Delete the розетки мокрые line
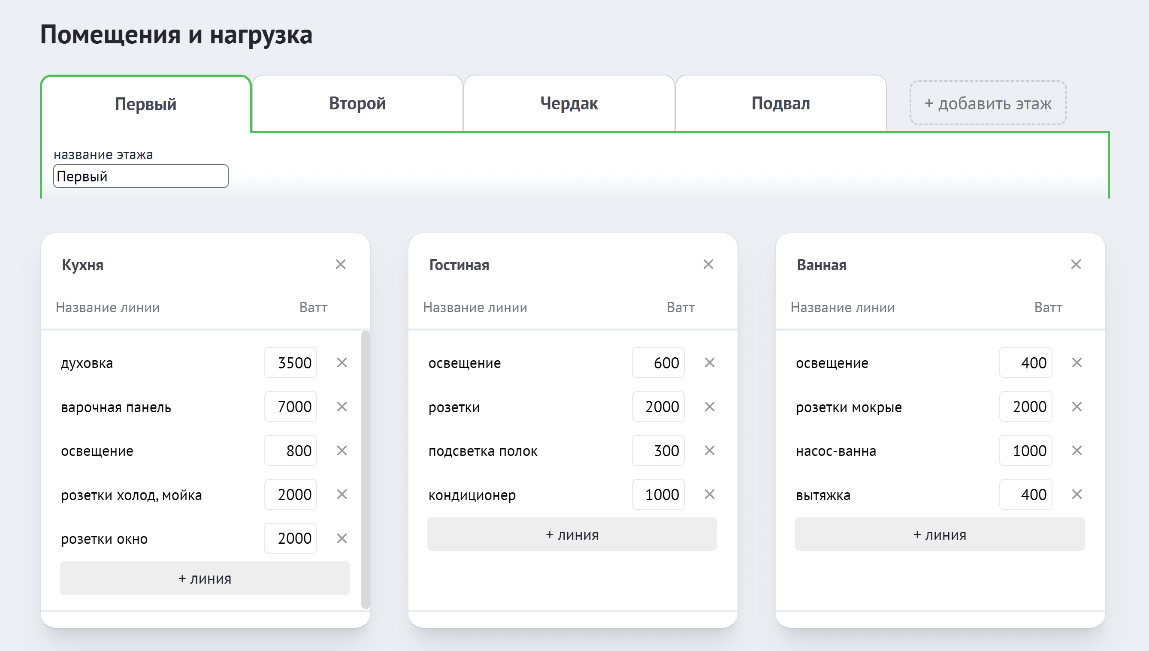The image size is (1149, 651). 1077,407
